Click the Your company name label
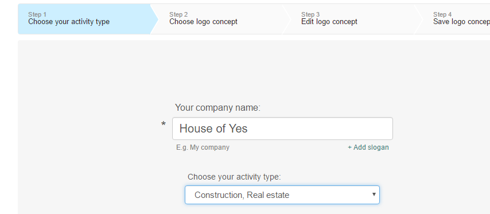Screen dimensions: 490x214 [217, 108]
